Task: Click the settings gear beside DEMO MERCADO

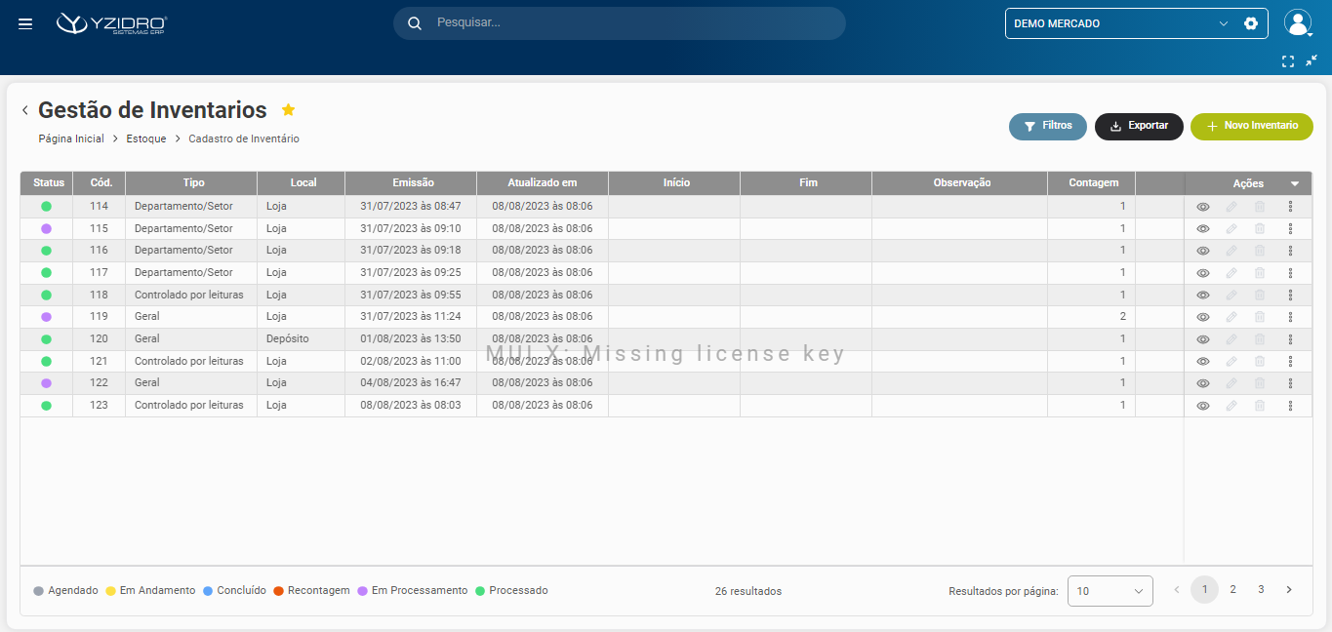Action: 1251,23
